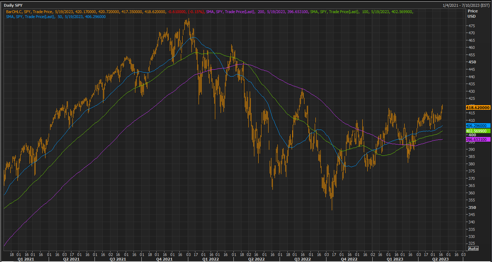The image size is (492, 262).
Task: Click the Q4 2021 quarter label
Action: point(164,259)
